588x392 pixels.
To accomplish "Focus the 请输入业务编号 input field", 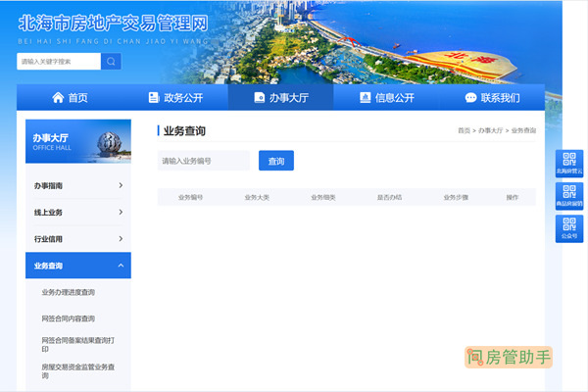I will [204, 161].
